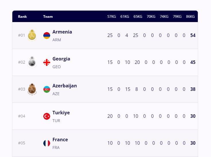Click the 65KG column header
Image resolution: width=211 pixels, height=157 pixels.
[x=138, y=17]
